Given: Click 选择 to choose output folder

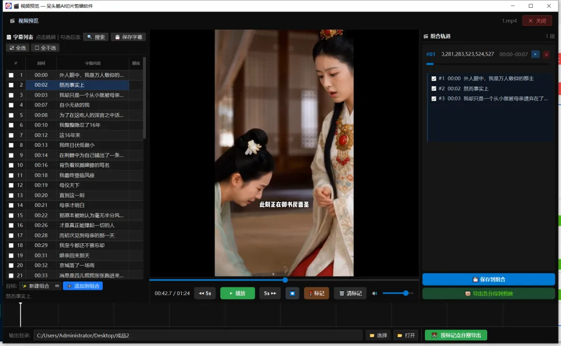Looking at the screenshot, I should 378,335.
